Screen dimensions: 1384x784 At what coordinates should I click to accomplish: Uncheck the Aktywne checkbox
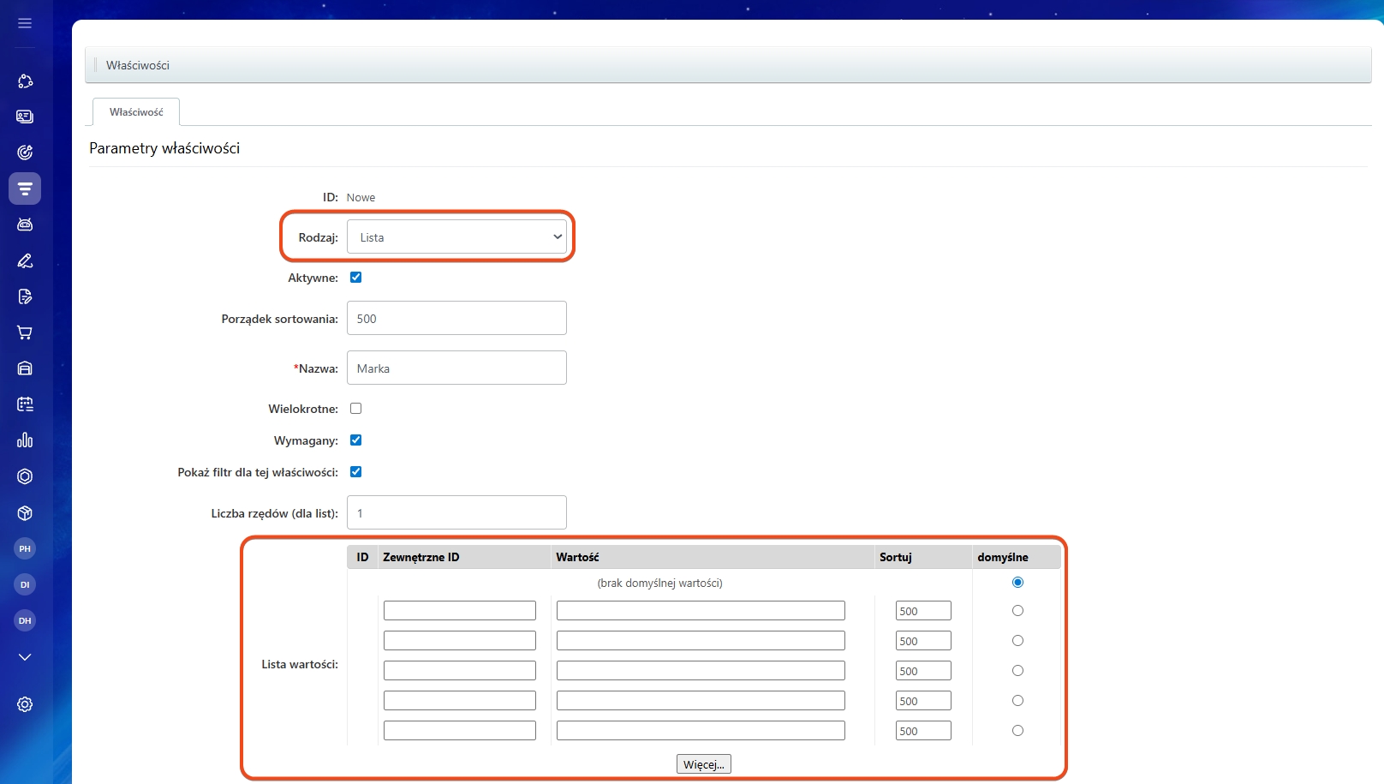pos(355,278)
